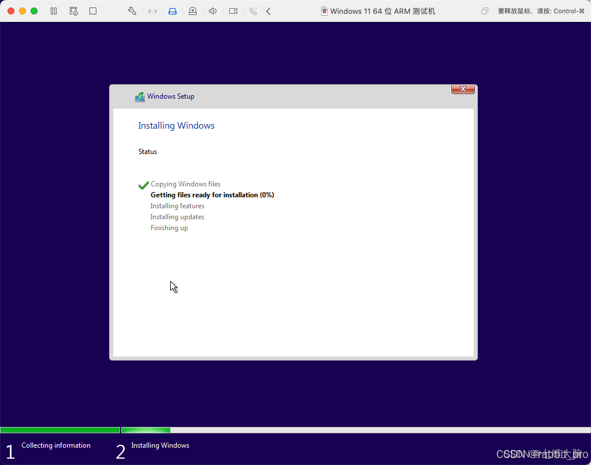Open virtual machine settings wrench icon

coord(132,11)
